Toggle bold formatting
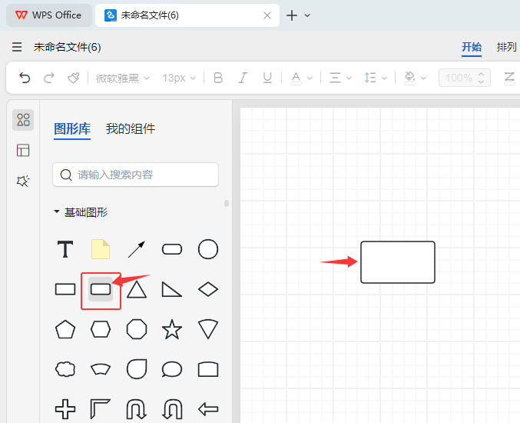This screenshot has width=520, height=423. 218,78
